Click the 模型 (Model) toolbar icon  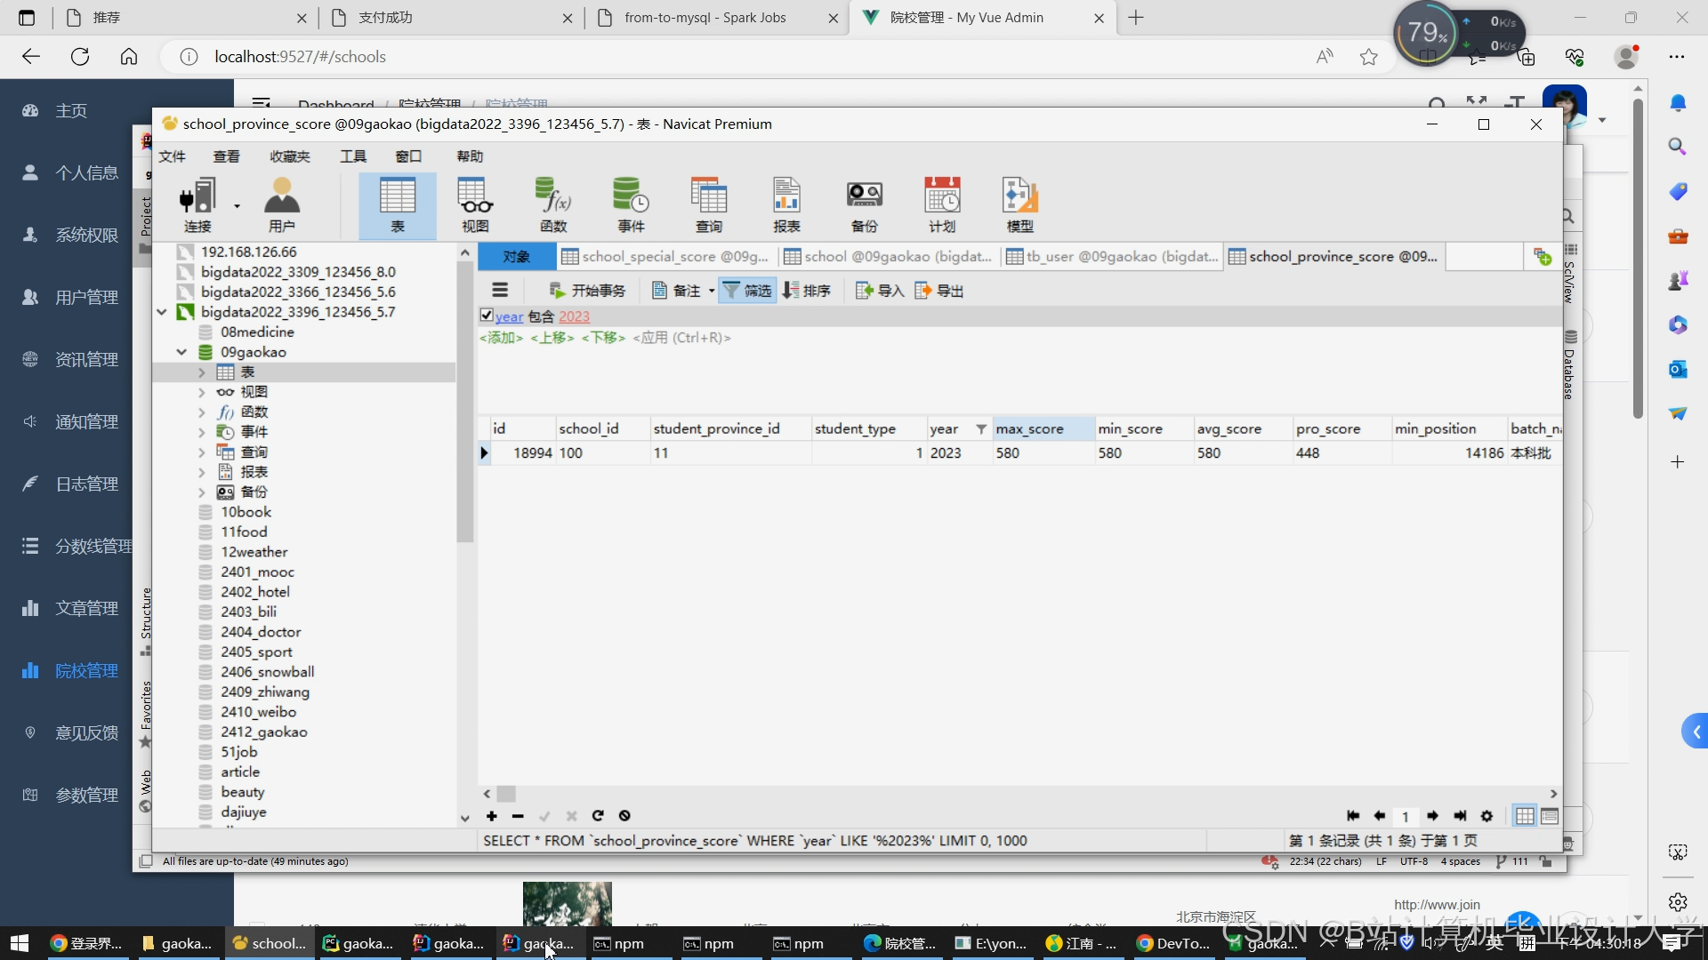coord(1019,203)
